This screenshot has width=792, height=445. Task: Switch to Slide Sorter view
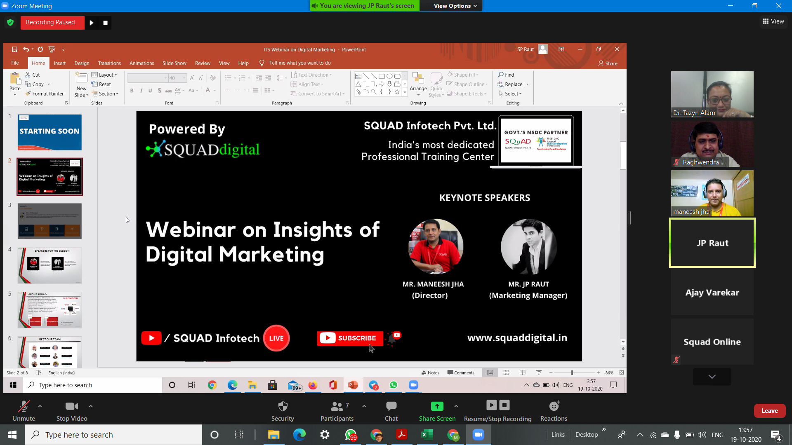[x=506, y=372]
